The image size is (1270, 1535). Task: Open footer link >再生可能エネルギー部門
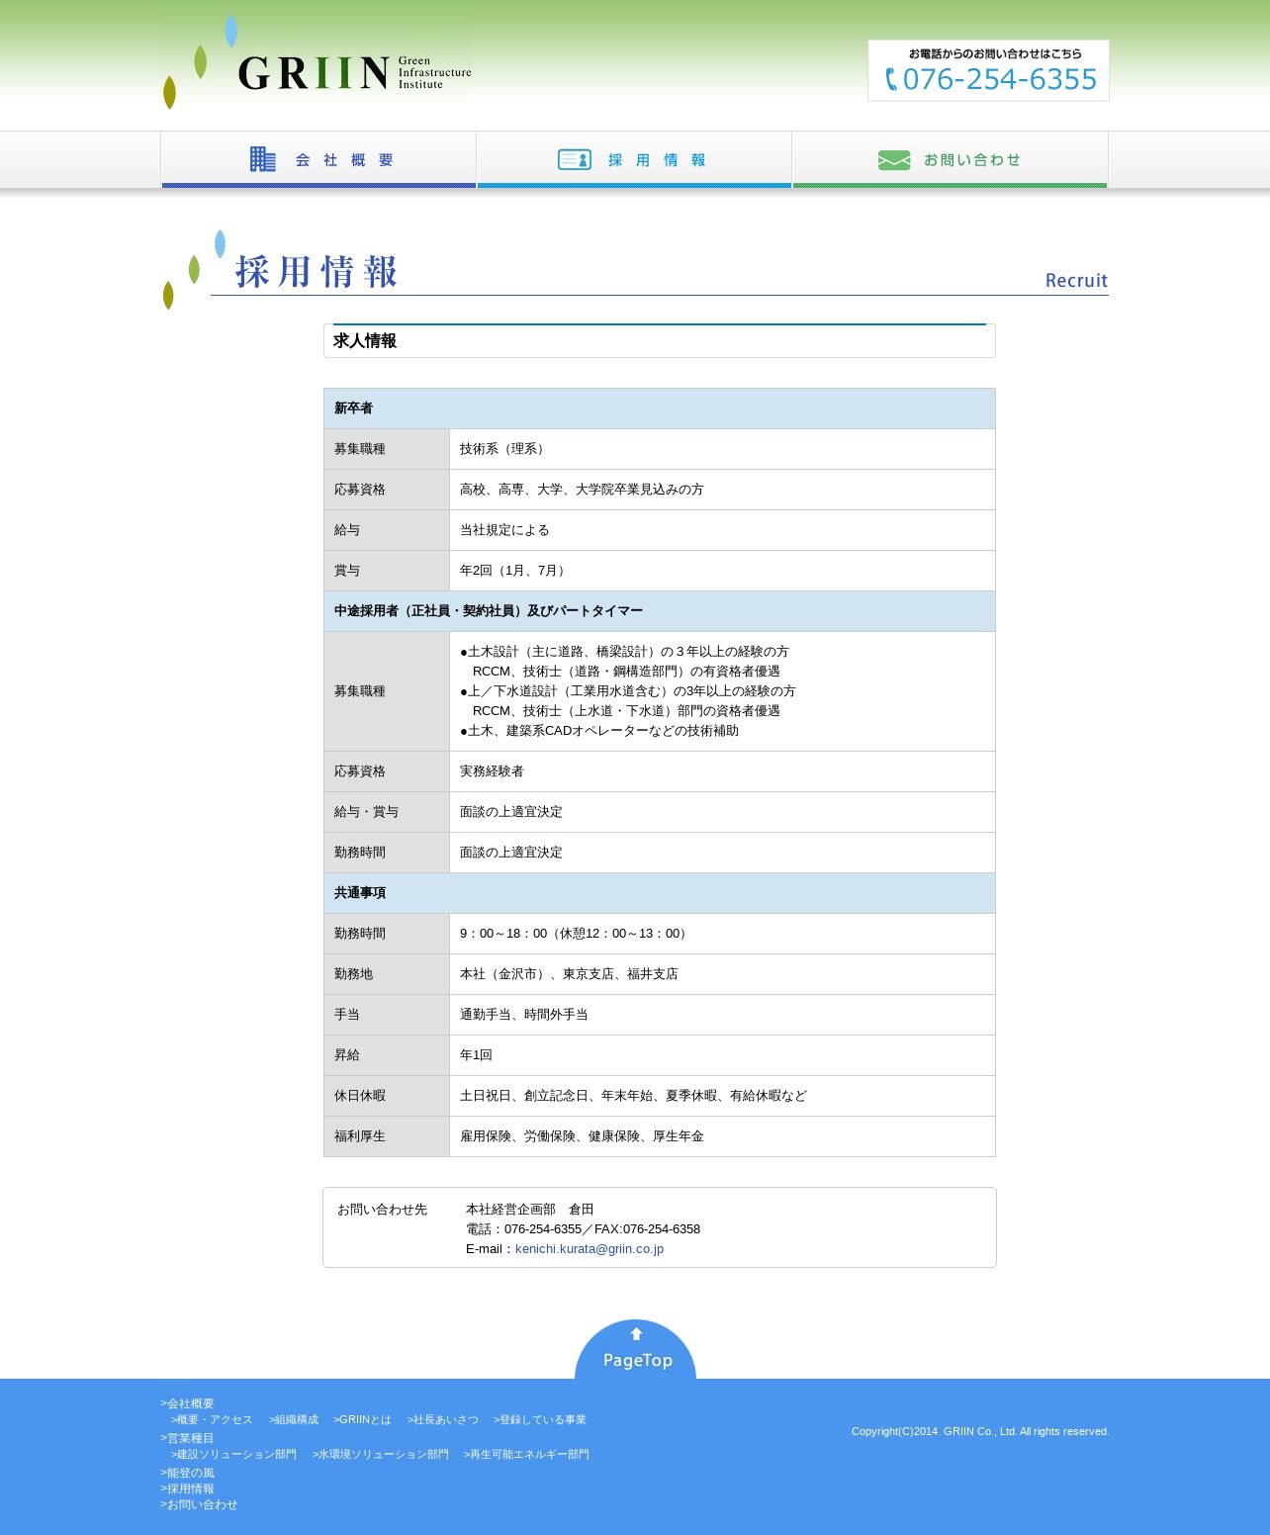tap(526, 1454)
